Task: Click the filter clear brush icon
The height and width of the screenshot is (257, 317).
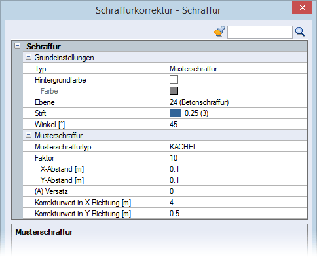Action: pyautogui.click(x=219, y=31)
